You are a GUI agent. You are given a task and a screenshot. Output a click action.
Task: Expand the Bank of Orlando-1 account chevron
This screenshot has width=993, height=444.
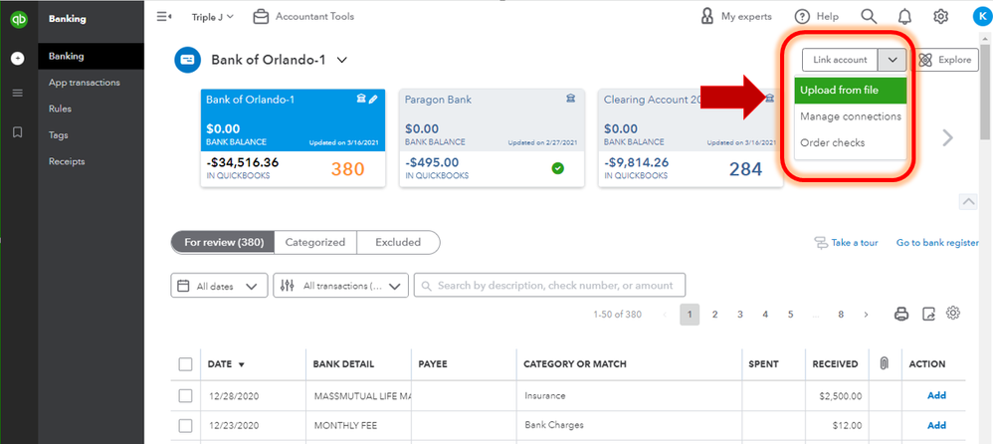coord(342,60)
